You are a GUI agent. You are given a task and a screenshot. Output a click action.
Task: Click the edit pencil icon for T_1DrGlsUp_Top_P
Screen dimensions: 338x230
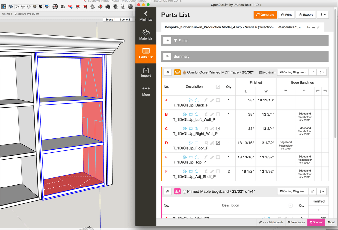pos(212,157)
